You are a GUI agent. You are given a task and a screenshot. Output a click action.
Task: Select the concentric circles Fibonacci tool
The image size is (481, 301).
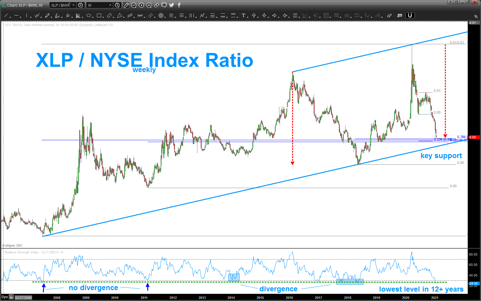point(161,15)
